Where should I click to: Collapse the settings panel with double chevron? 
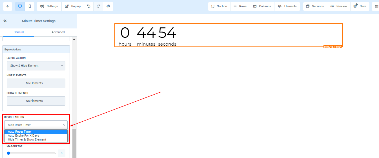5,21
